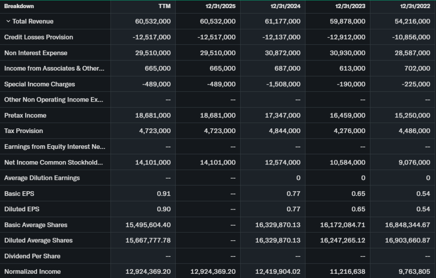Click the 12/31/2023 column header
Screen dimensions: 436x278
[350, 6]
